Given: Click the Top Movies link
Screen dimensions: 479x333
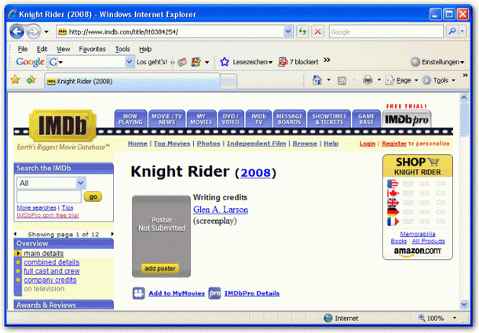Looking at the screenshot, I should click(x=172, y=143).
